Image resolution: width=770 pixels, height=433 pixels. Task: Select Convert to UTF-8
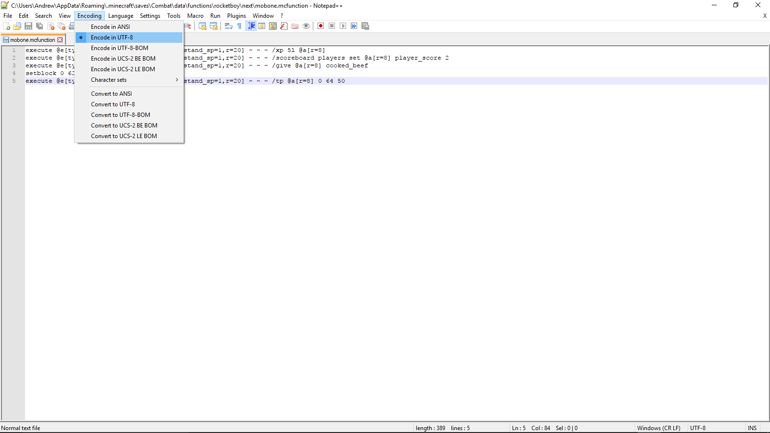tap(129, 104)
